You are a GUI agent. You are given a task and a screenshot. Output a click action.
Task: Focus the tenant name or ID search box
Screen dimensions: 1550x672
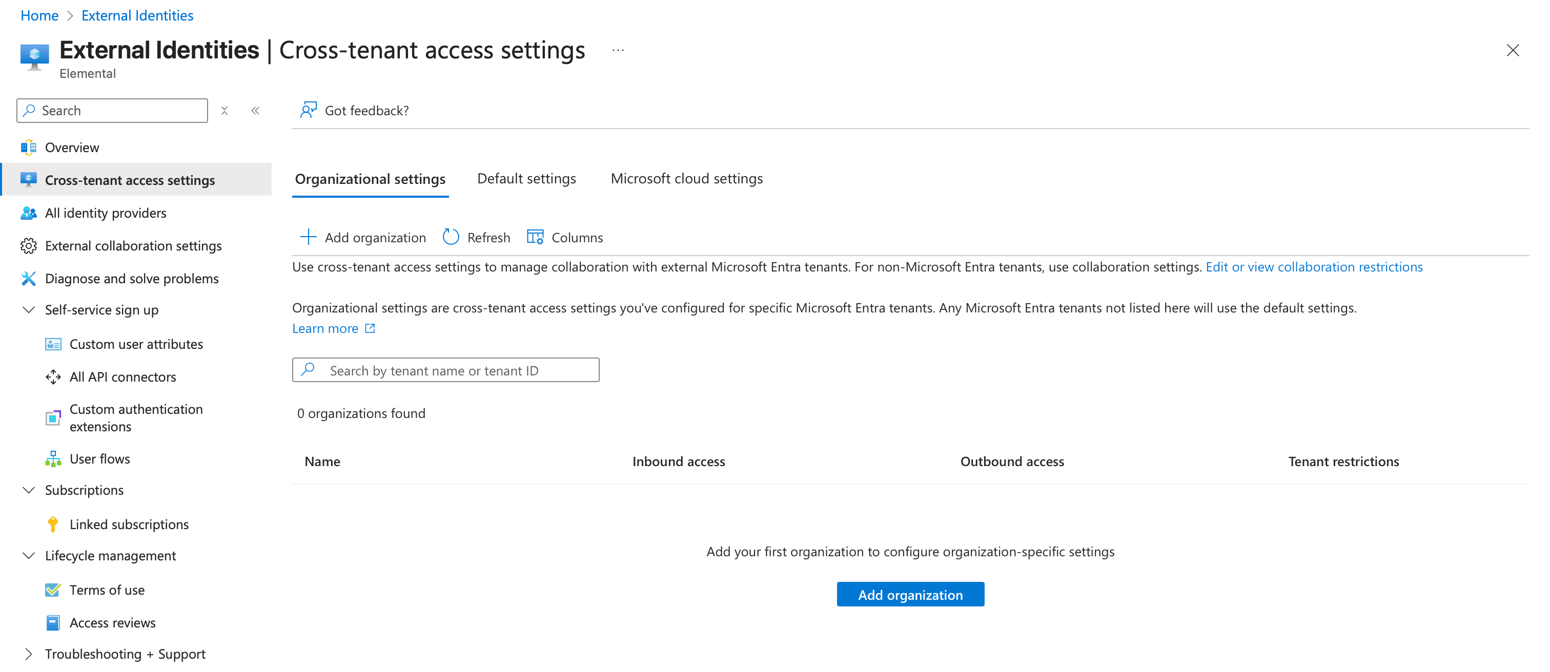(x=445, y=370)
